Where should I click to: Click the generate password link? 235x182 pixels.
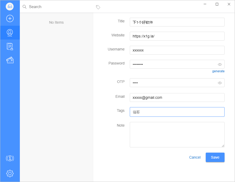click(218, 71)
